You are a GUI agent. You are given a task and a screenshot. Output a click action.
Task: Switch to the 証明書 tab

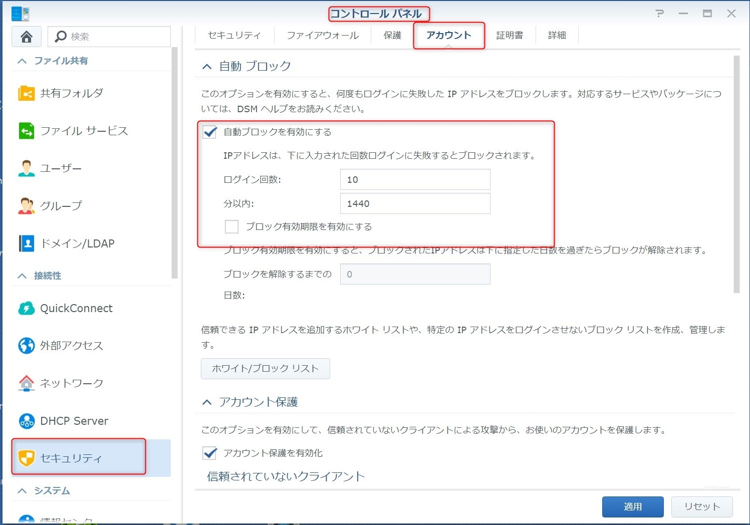click(510, 36)
